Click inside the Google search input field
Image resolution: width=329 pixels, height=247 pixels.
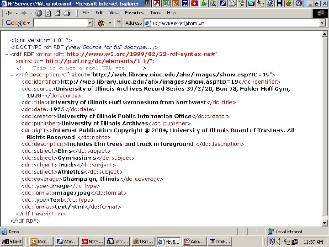point(60,23)
